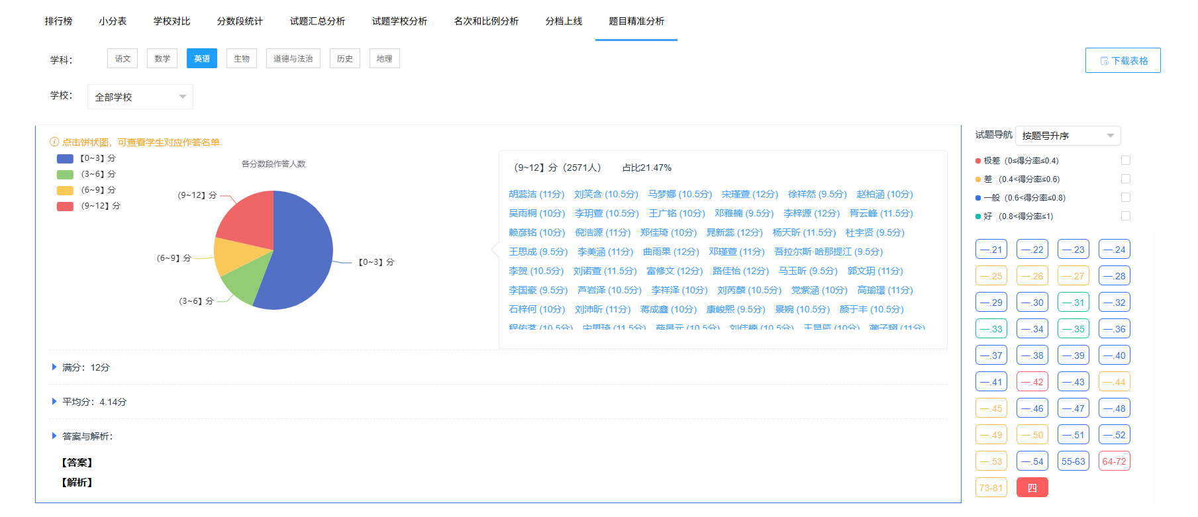1198x517 pixels.
Task: Click the orange info icon beside the pie chart hint
Action: pos(54,142)
